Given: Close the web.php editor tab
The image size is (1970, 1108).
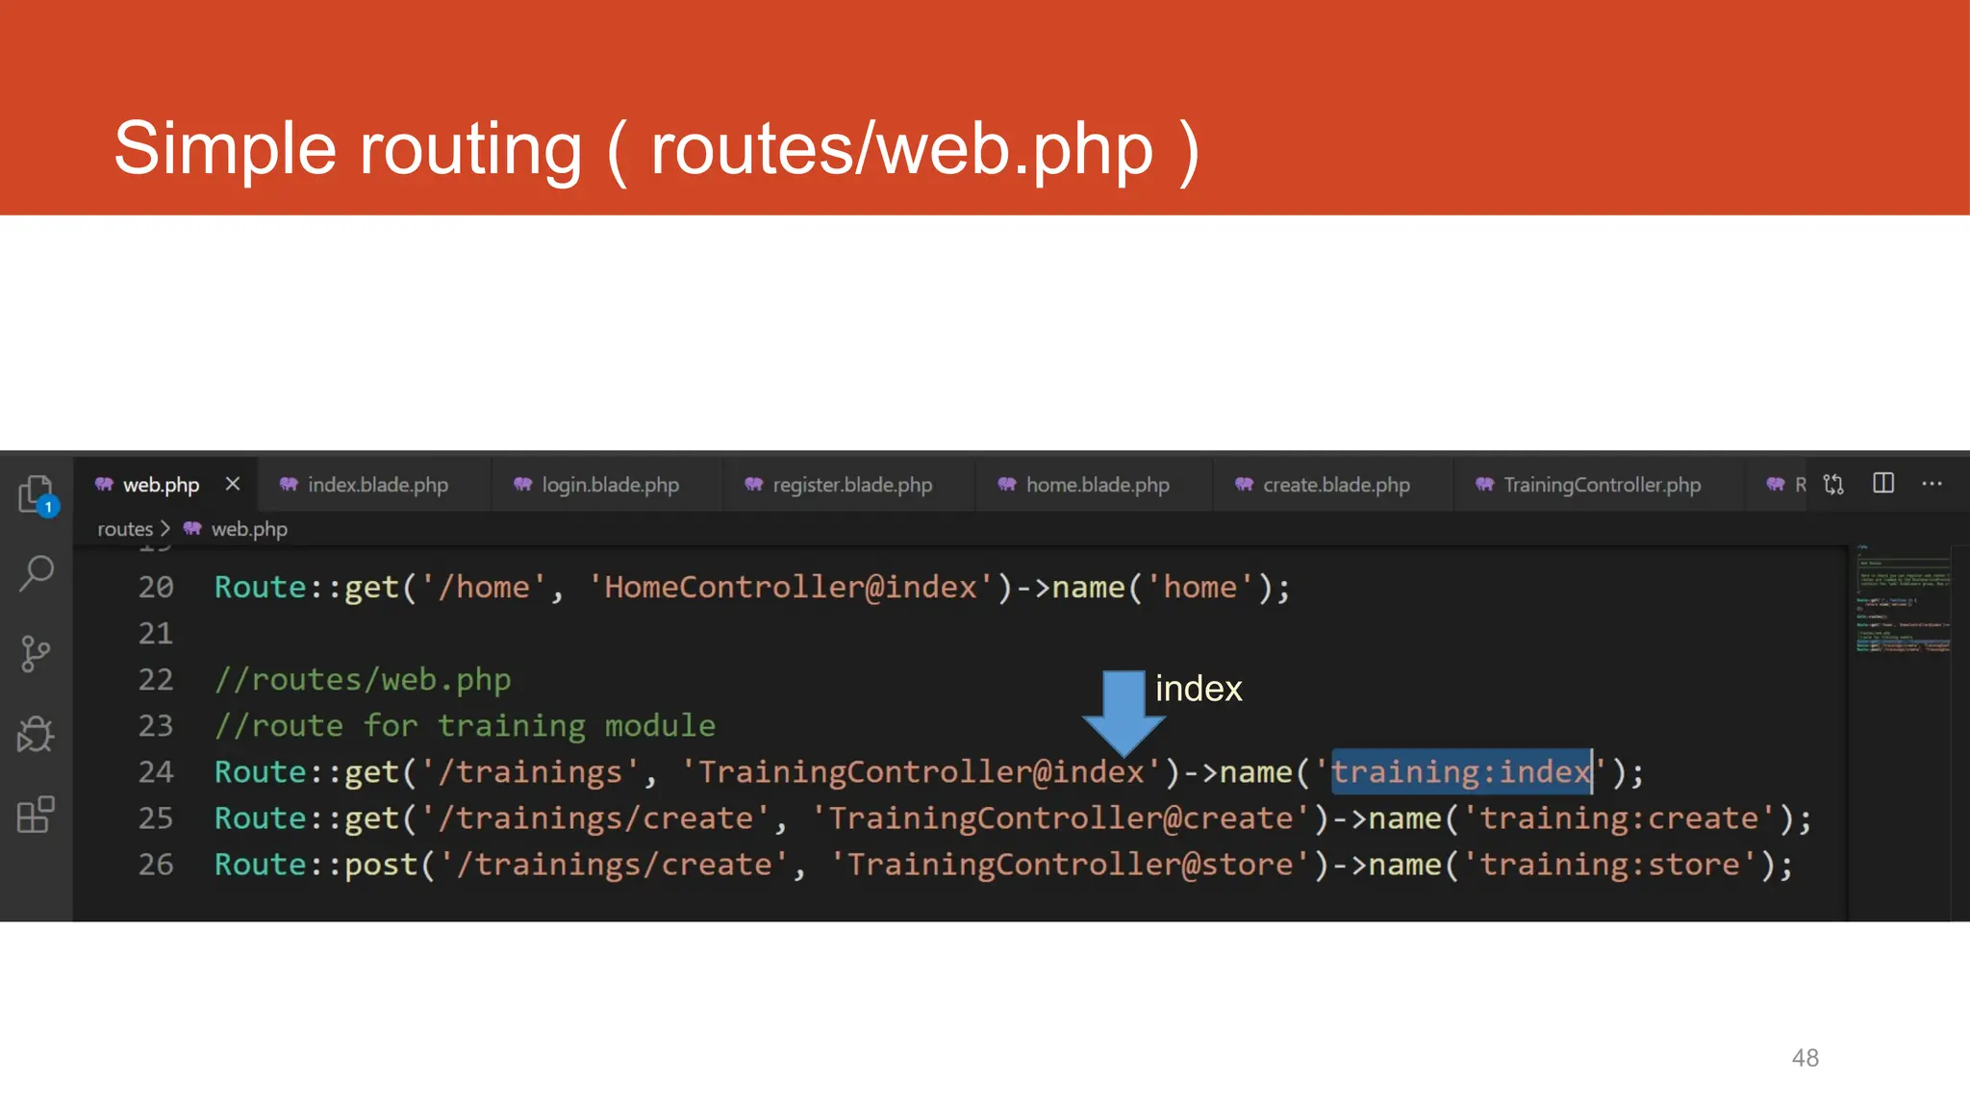Looking at the screenshot, I should pos(233,484).
